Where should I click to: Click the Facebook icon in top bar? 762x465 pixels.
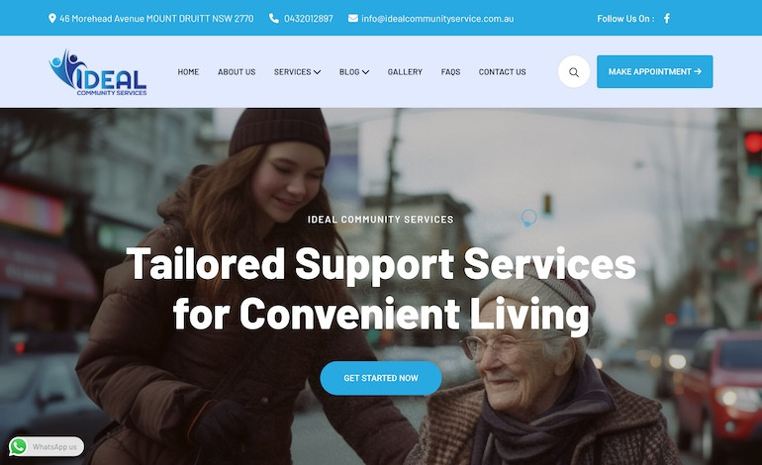pos(667,19)
